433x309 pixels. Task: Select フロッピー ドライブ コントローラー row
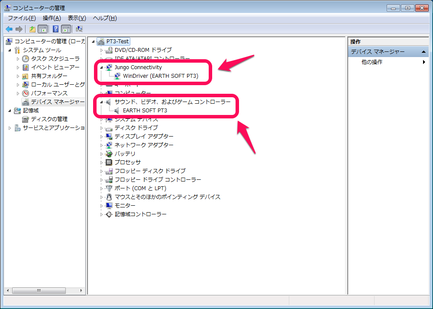pyautogui.click(x=158, y=180)
